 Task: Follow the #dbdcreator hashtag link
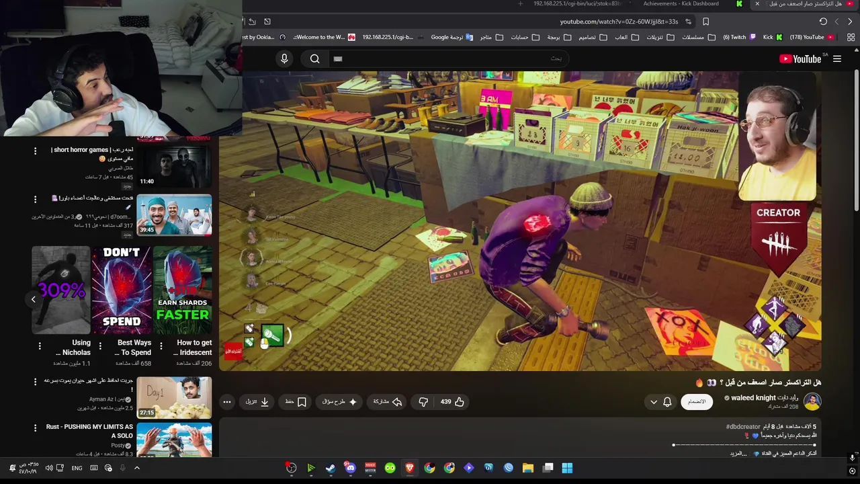click(743, 427)
